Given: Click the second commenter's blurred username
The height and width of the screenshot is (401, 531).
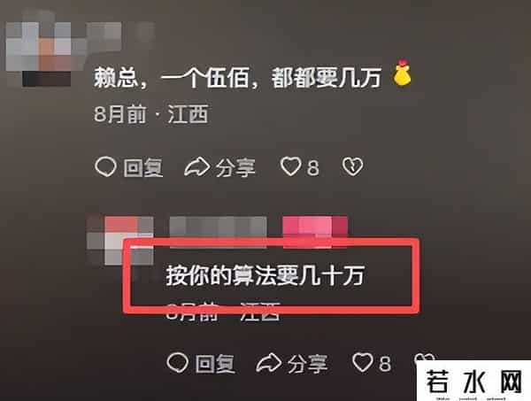Looking at the screenshot, I should pos(218,227).
